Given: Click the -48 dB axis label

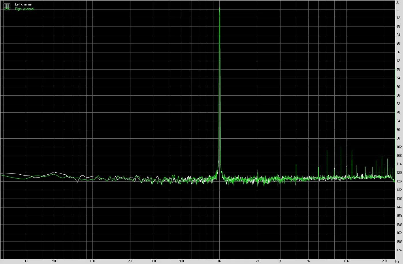Looking at the screenshot, I should click(x=398, y=69).
